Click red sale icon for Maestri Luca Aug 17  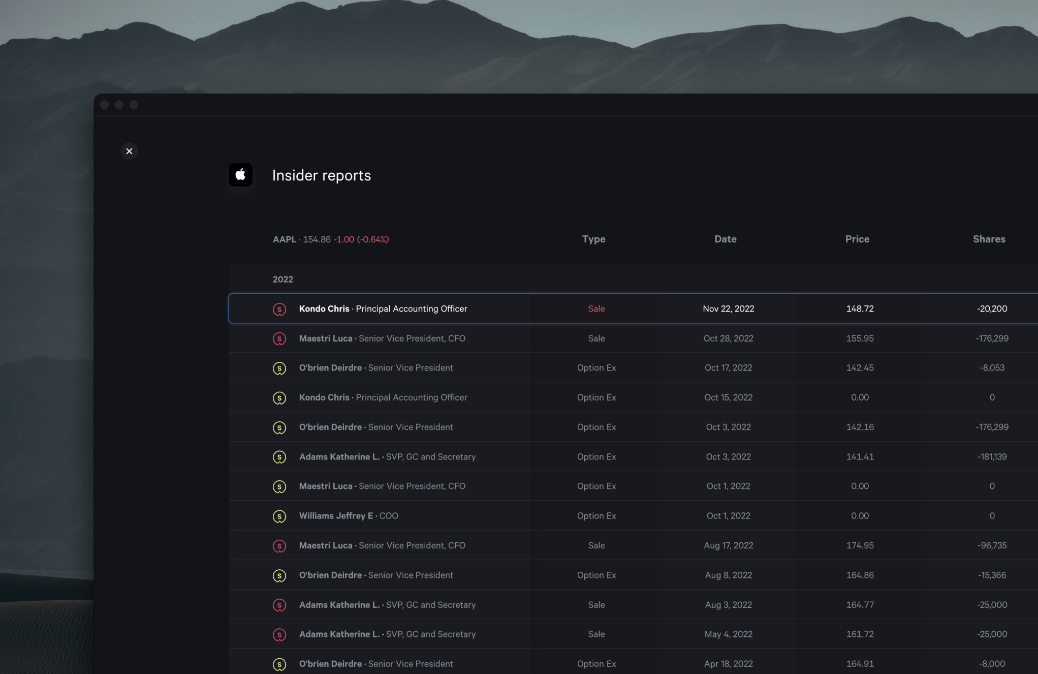point(279,546)
